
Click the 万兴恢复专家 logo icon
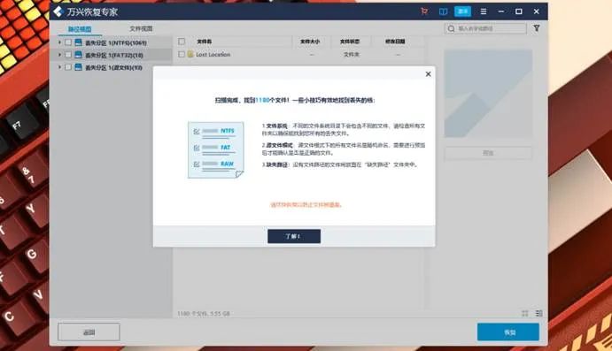tap(58, 11)
